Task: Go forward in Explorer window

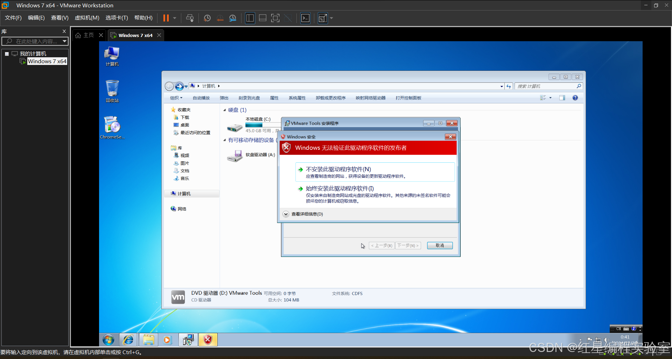Action: pyautogui.click(x=179, y=86)
